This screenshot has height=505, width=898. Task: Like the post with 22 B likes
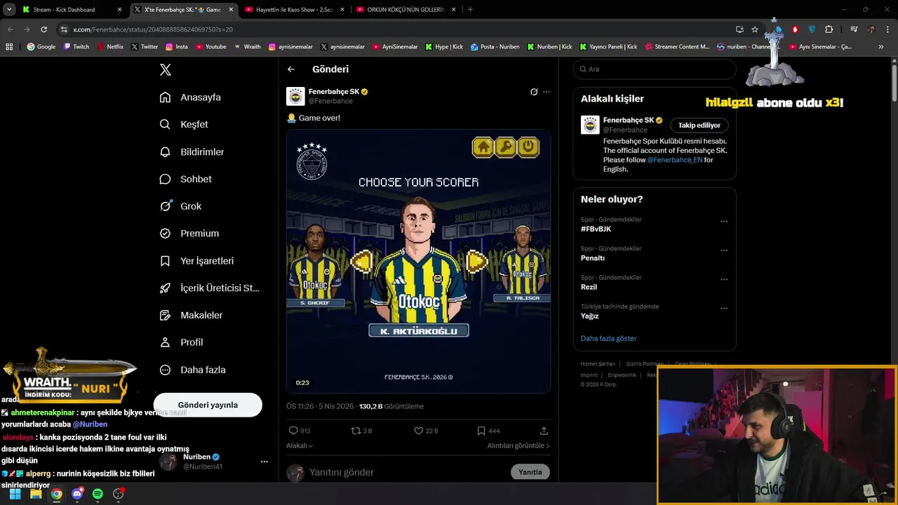tap(418, 431)
